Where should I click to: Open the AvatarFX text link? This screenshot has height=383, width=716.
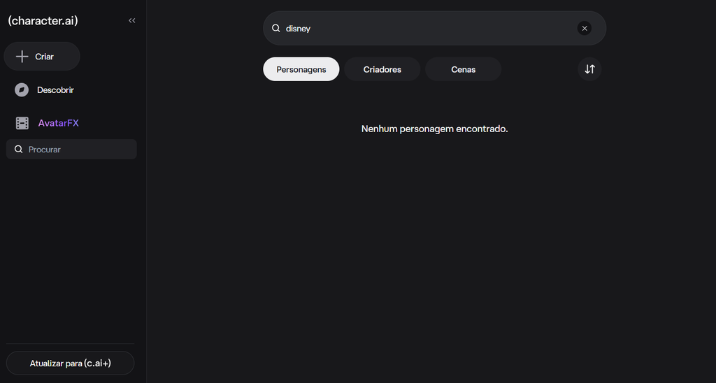coord(59,123)
